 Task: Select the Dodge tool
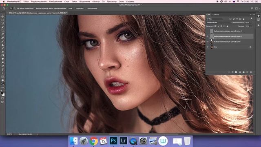tap(2, 62)
